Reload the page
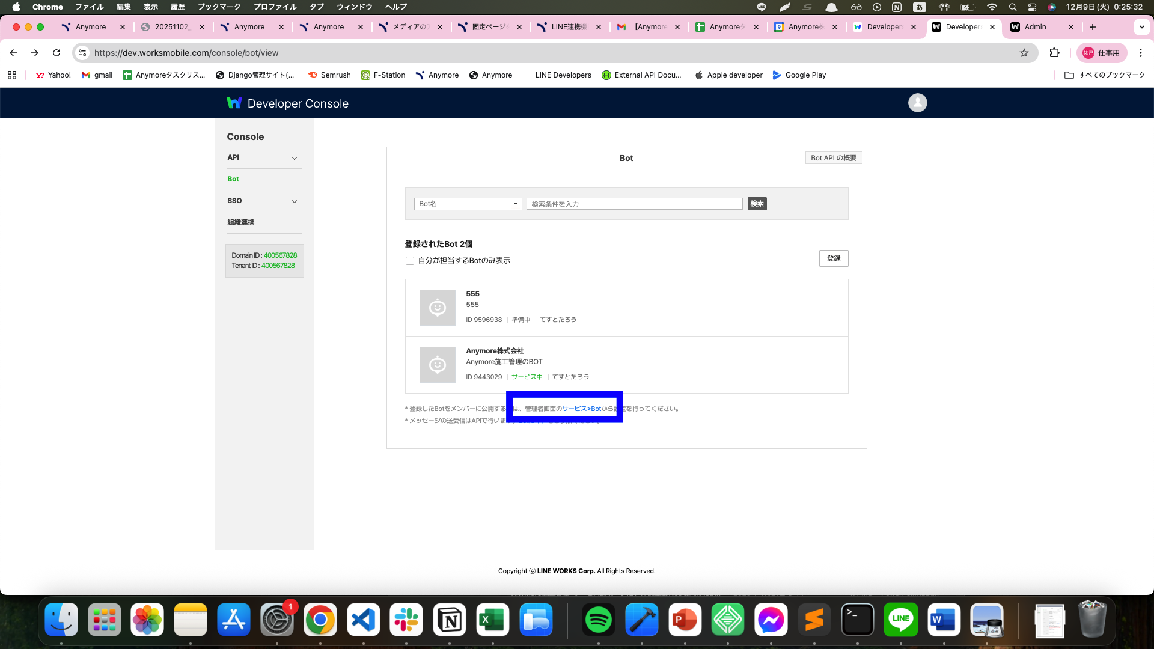 tap(56, 53)
